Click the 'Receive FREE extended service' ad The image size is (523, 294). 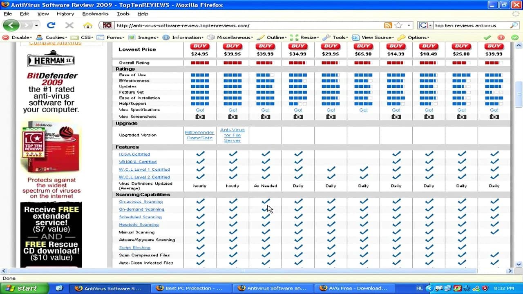(51, 235)
